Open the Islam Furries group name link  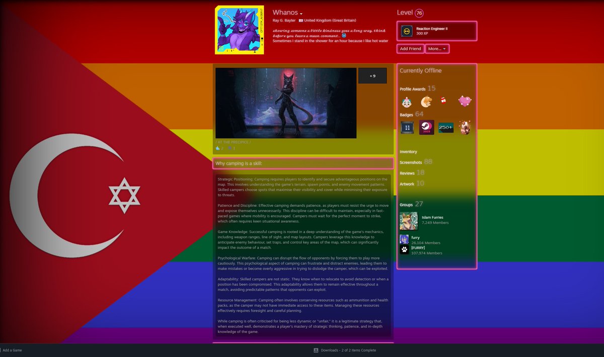click(x=433, y=217)
